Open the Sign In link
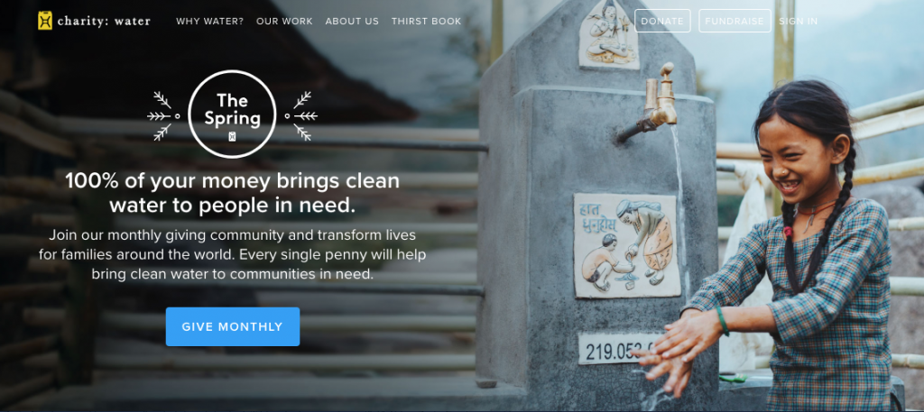Viewport: 924px width, 412px height. click(798, 22)
